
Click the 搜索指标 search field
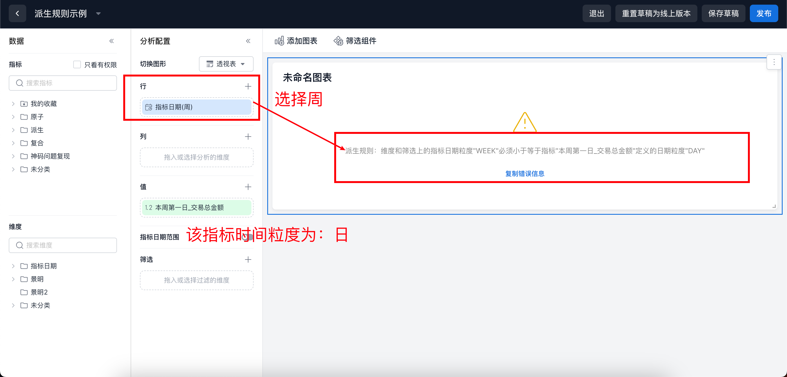click(x=63, y=83)
